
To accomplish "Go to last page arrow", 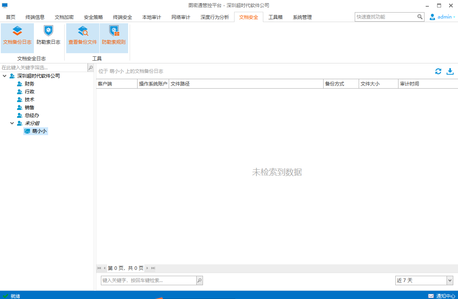I will (153, 268).
